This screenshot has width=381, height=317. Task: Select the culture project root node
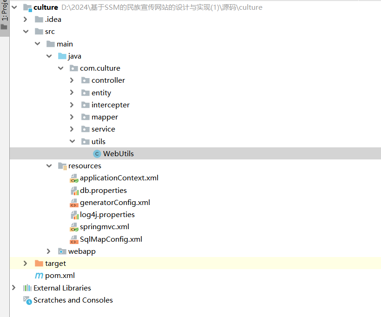[46, 7]
